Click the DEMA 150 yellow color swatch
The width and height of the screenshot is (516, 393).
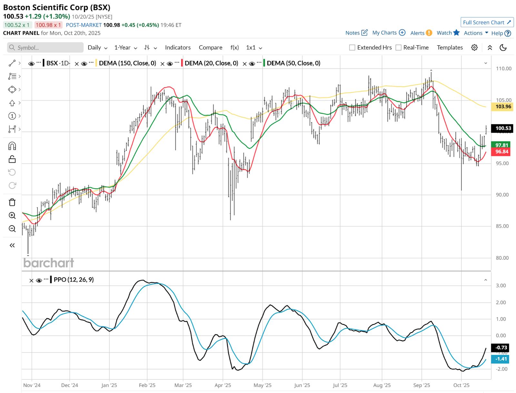pyautogui.click(x=96, y=63)
